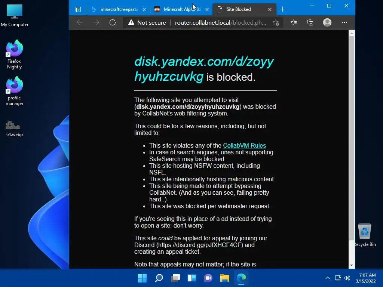Add this page to favorites
Image resolution: width=383 pixels, height=287 pixels.
[276, 23]
